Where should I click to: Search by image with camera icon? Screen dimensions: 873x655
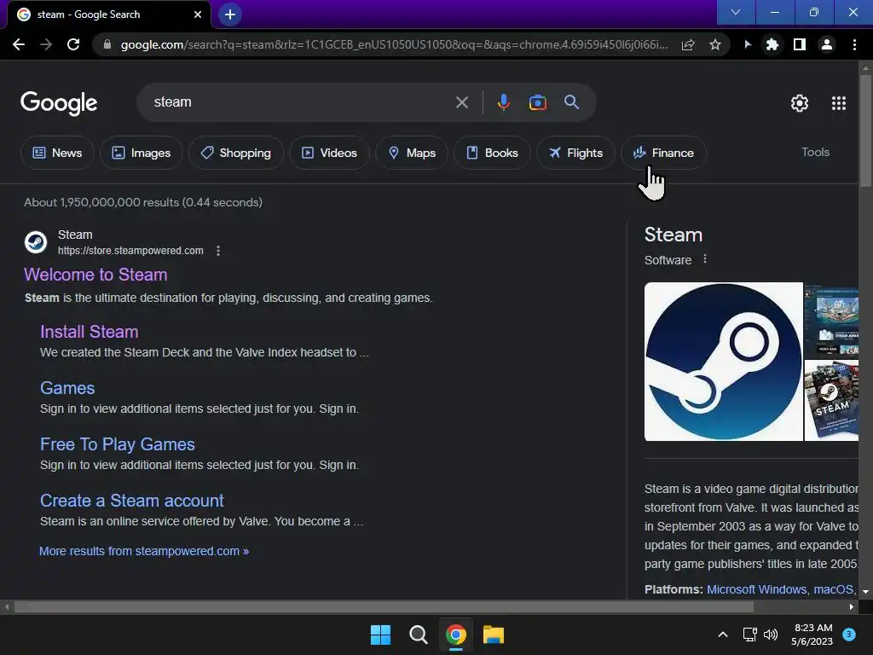(x=537, y=102)
